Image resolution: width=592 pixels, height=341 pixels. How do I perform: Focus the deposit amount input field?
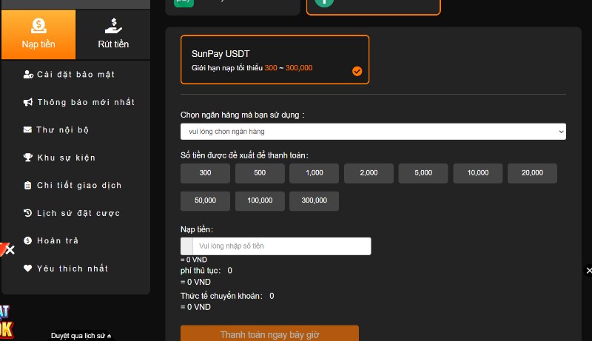click(283, 246)
